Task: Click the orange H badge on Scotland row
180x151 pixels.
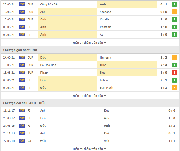Action: click(x=175, y=12)
